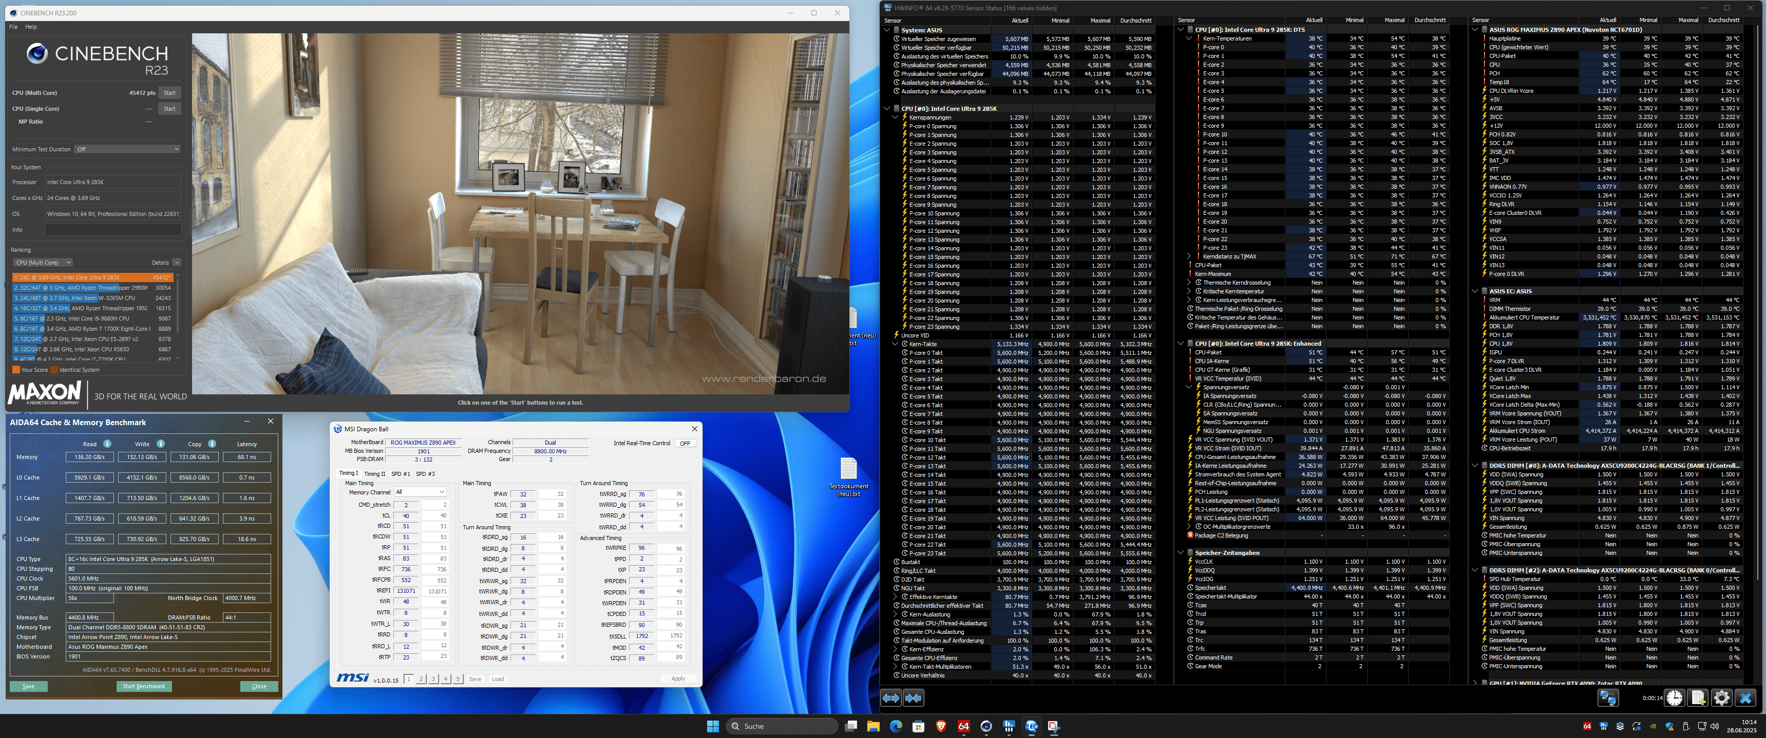1766x738 pixels.
Task: Select profile 1 in MSI Dragon Ball
Action: coord(409,679)
